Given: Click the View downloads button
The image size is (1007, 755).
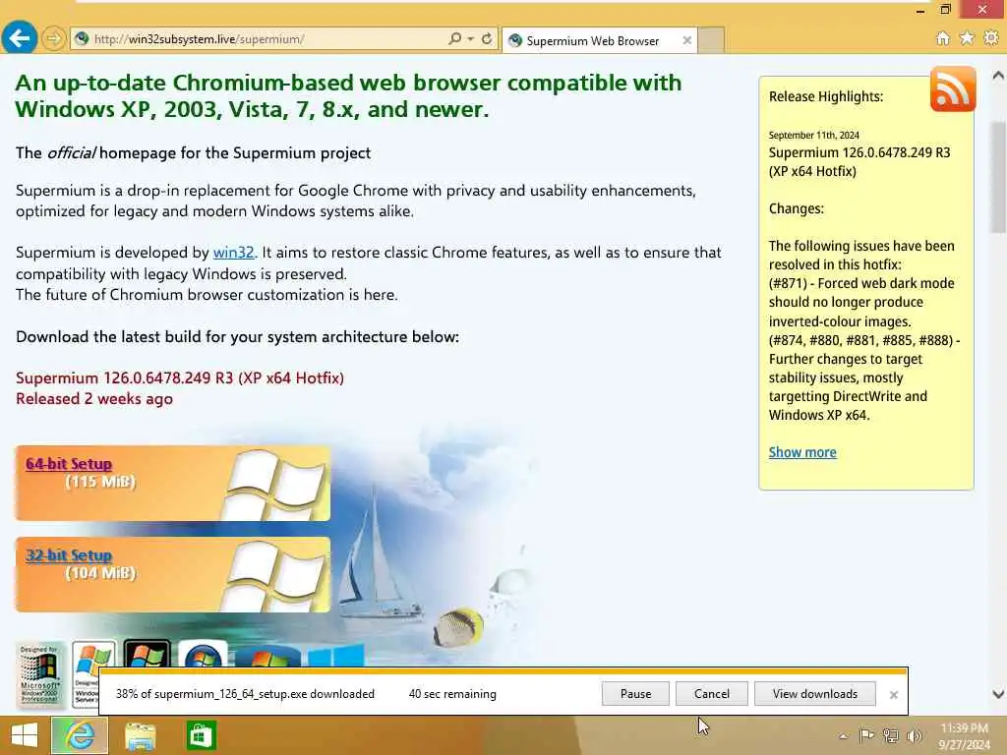Looking at the screenshot, I should (x=815, y=693).
